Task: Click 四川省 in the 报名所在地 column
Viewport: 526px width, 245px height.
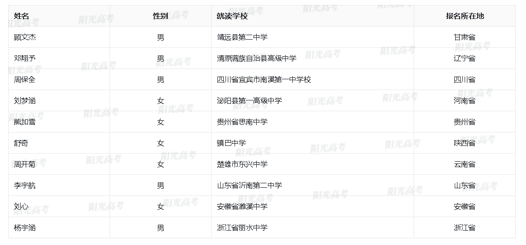Action: (x=465, y=80)
